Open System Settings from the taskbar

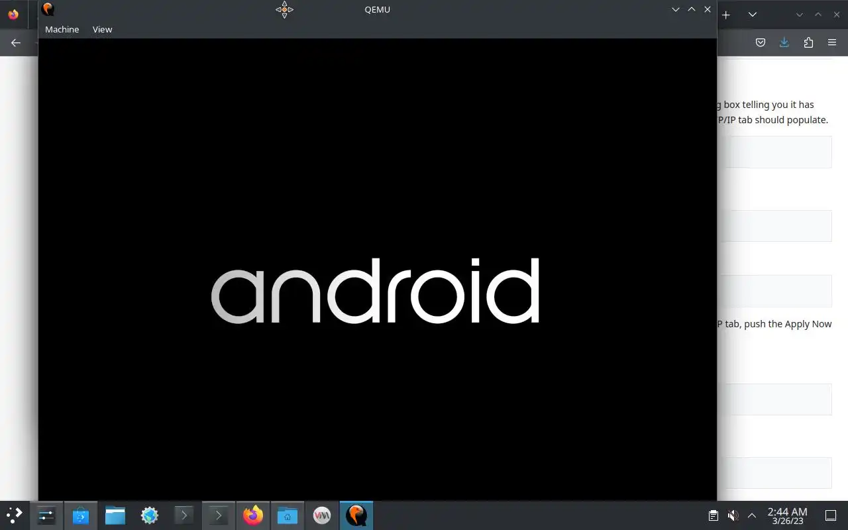click(46, 515)
